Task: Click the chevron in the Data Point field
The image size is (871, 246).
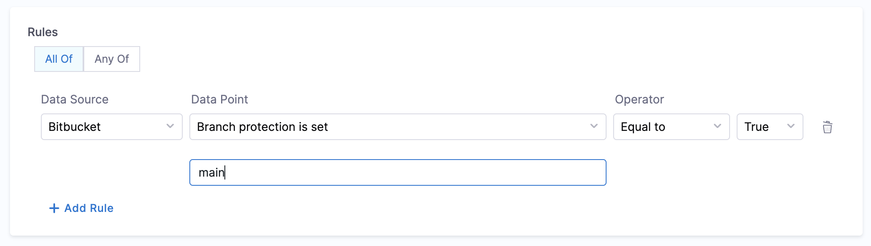Action: coord(594,126)
